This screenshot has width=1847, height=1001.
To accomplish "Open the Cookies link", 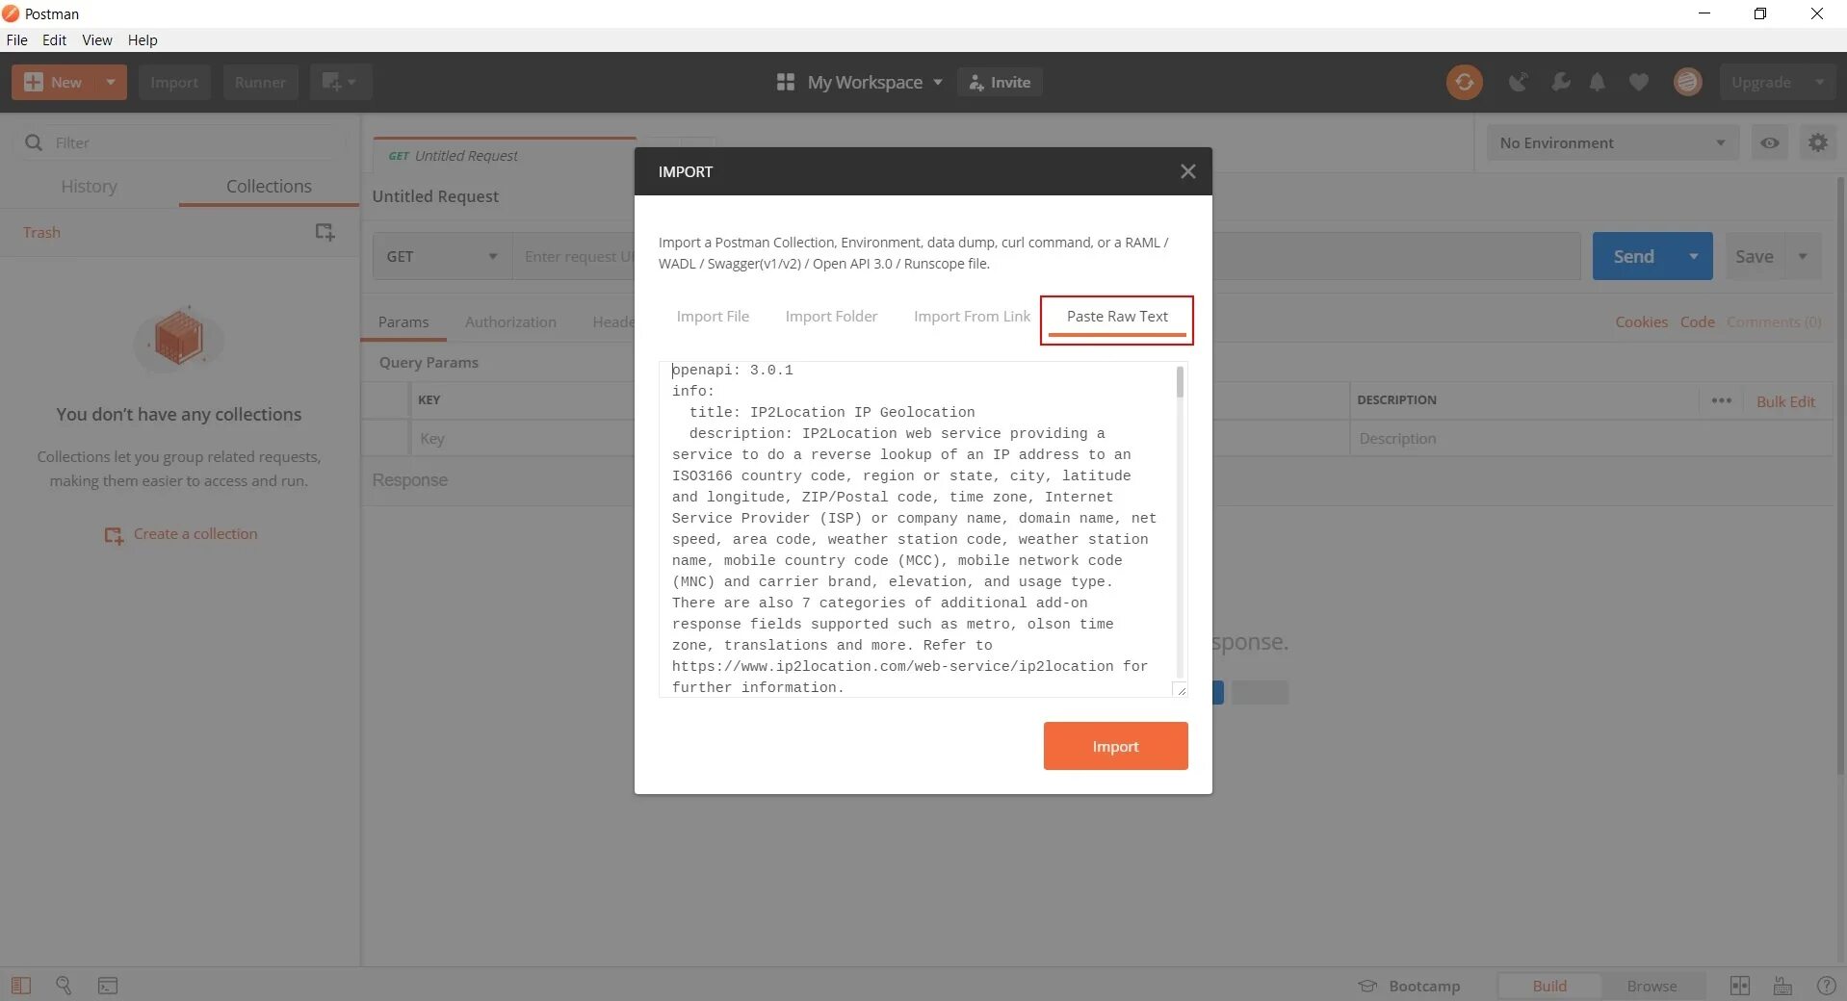I will 1641,321.
